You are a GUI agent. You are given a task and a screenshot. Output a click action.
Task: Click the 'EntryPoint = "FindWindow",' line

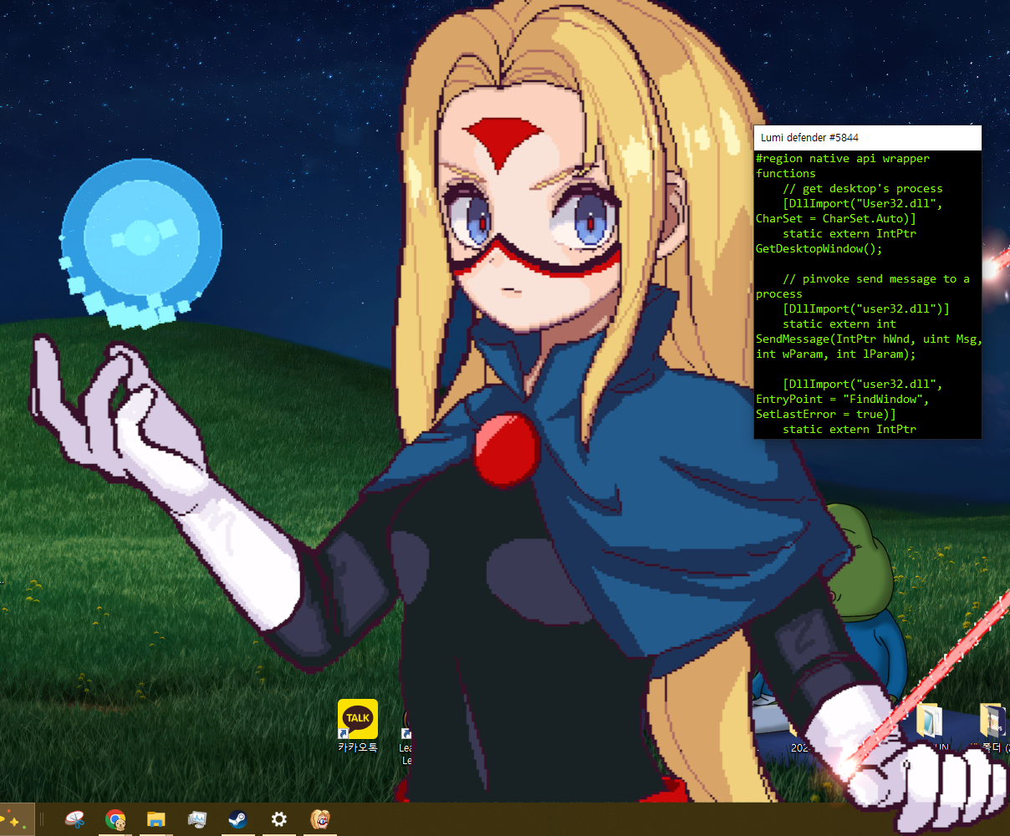(x=843, y=400)
